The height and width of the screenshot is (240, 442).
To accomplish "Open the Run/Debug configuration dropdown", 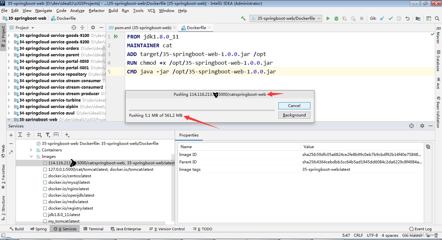I will click(286, 18).
